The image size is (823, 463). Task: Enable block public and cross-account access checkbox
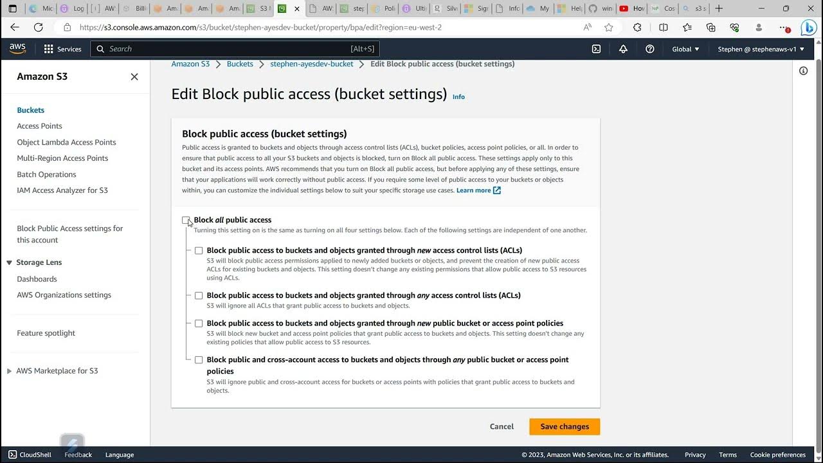click(199, 360)
